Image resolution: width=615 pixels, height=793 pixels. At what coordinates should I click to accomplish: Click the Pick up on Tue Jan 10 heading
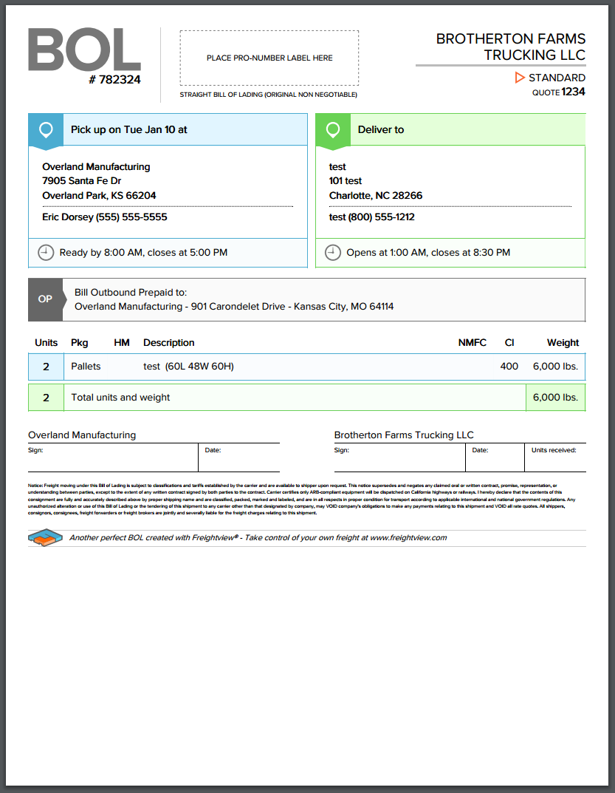(129, 129)
